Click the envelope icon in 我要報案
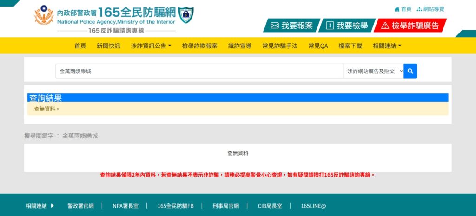The width and height of the screenshot is (476, 216). (x=274, y=26)
